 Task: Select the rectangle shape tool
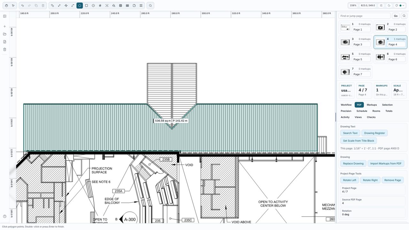[x=86, y=5]
